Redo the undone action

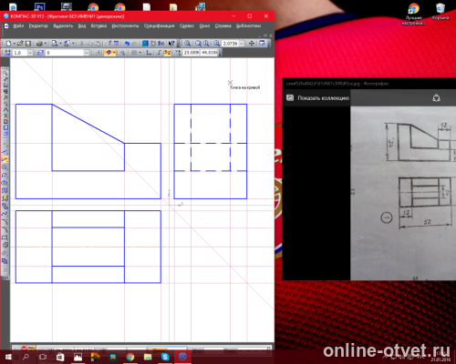click(x=135, y=44)
